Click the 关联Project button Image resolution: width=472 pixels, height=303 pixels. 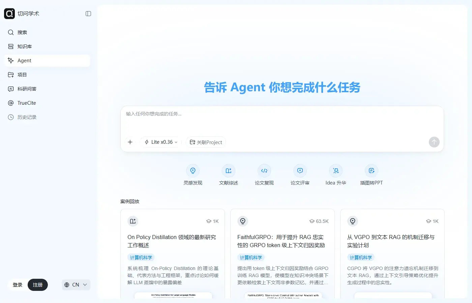(x=206, y=142)
